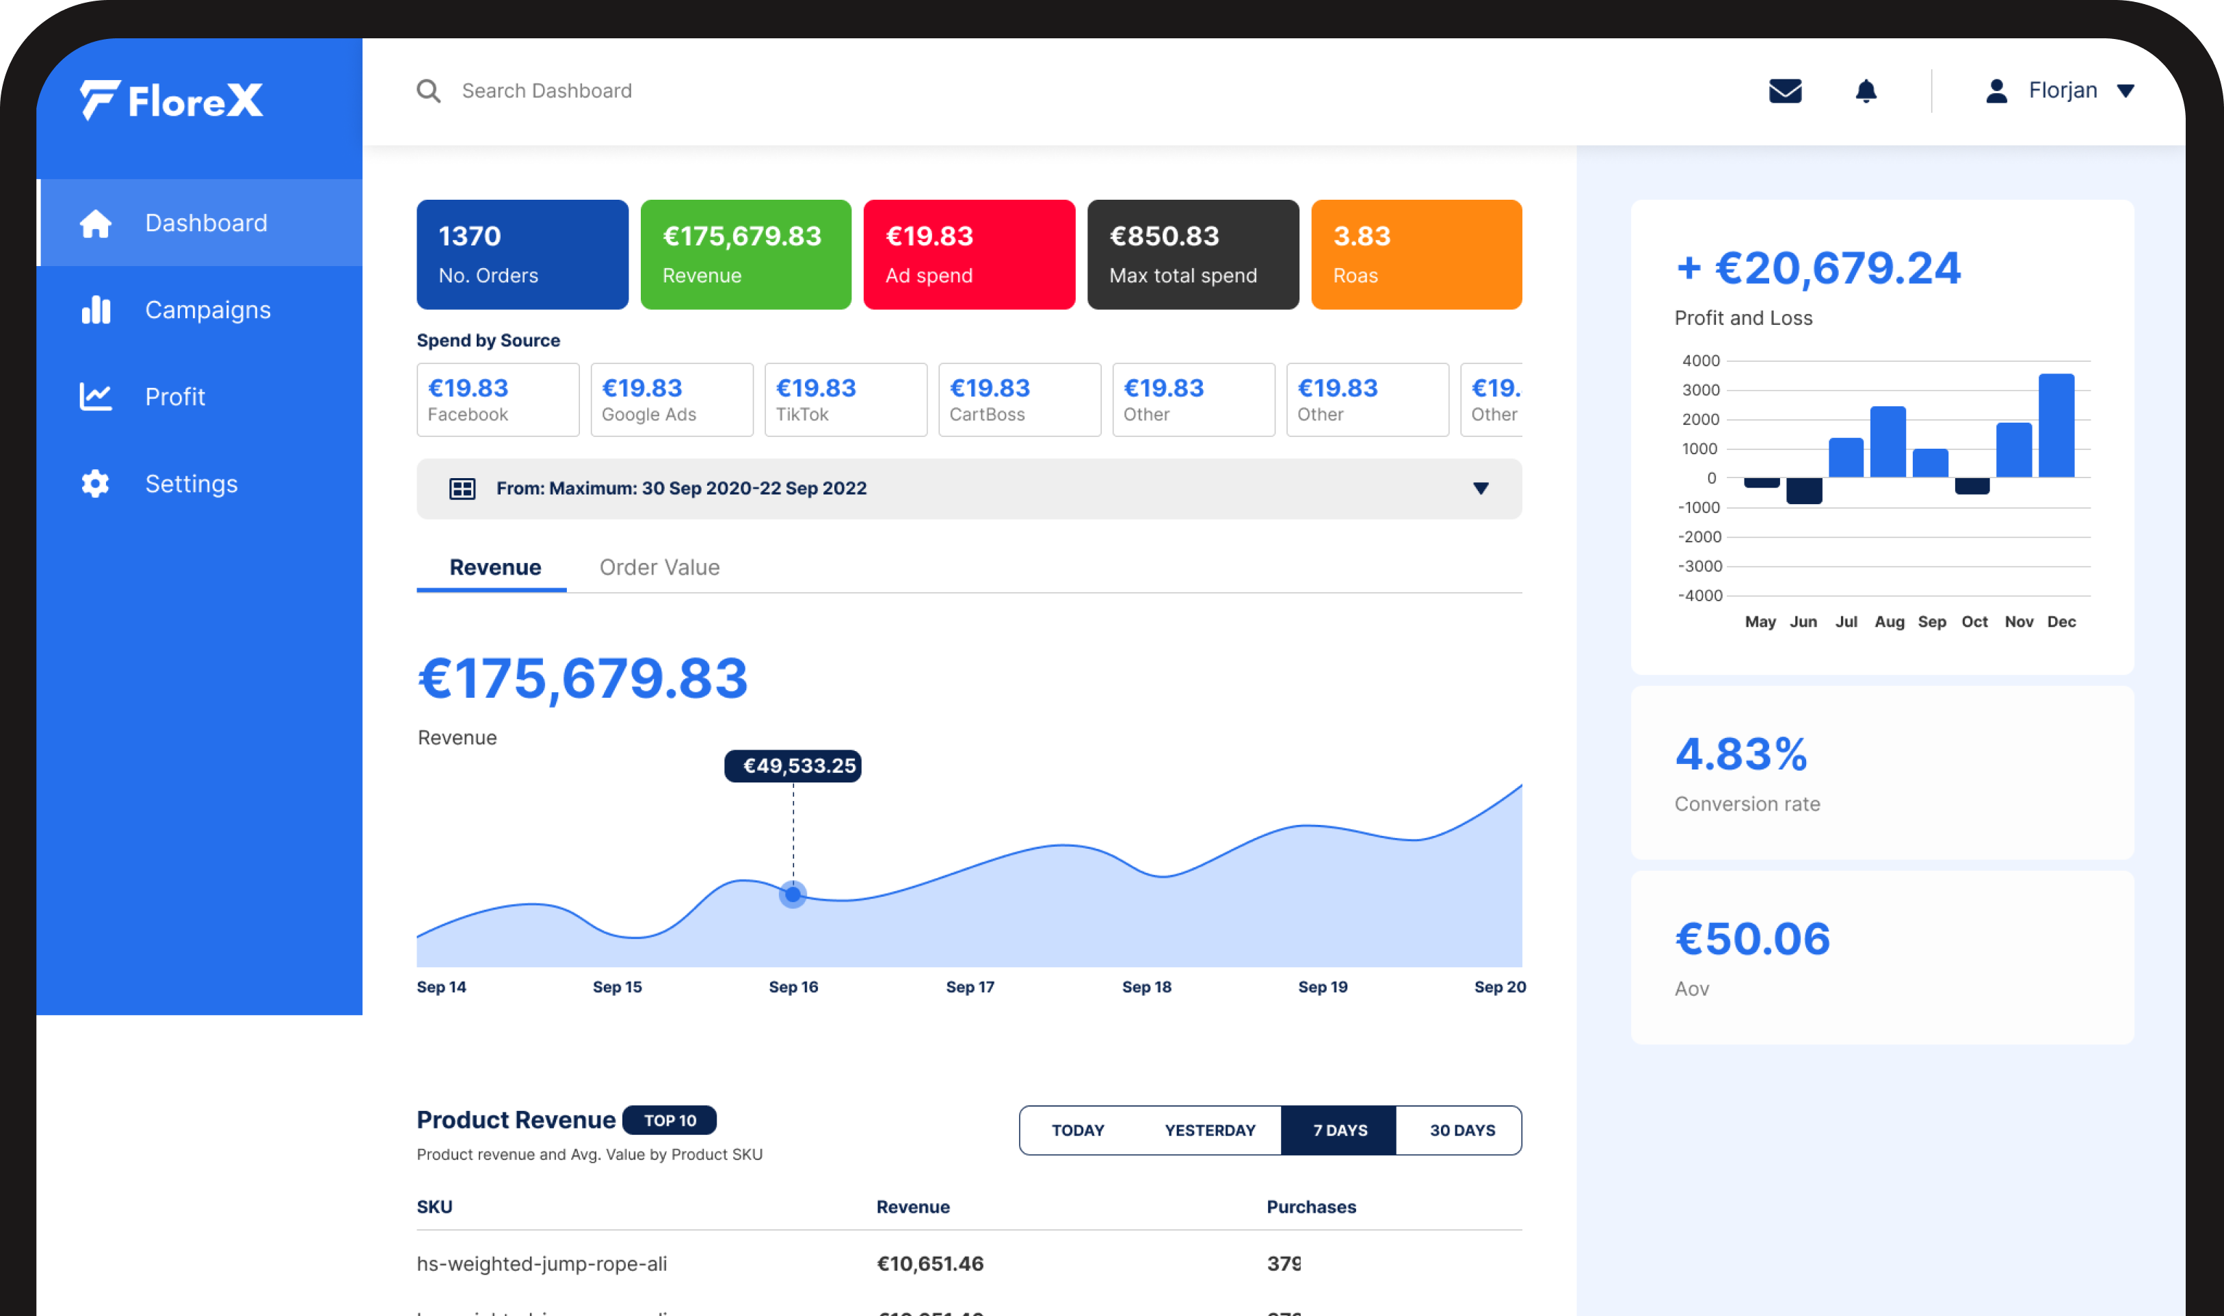Open Settings via gear icon
This screenshot has width=2224, height=1316.
(x=96, y=484)
